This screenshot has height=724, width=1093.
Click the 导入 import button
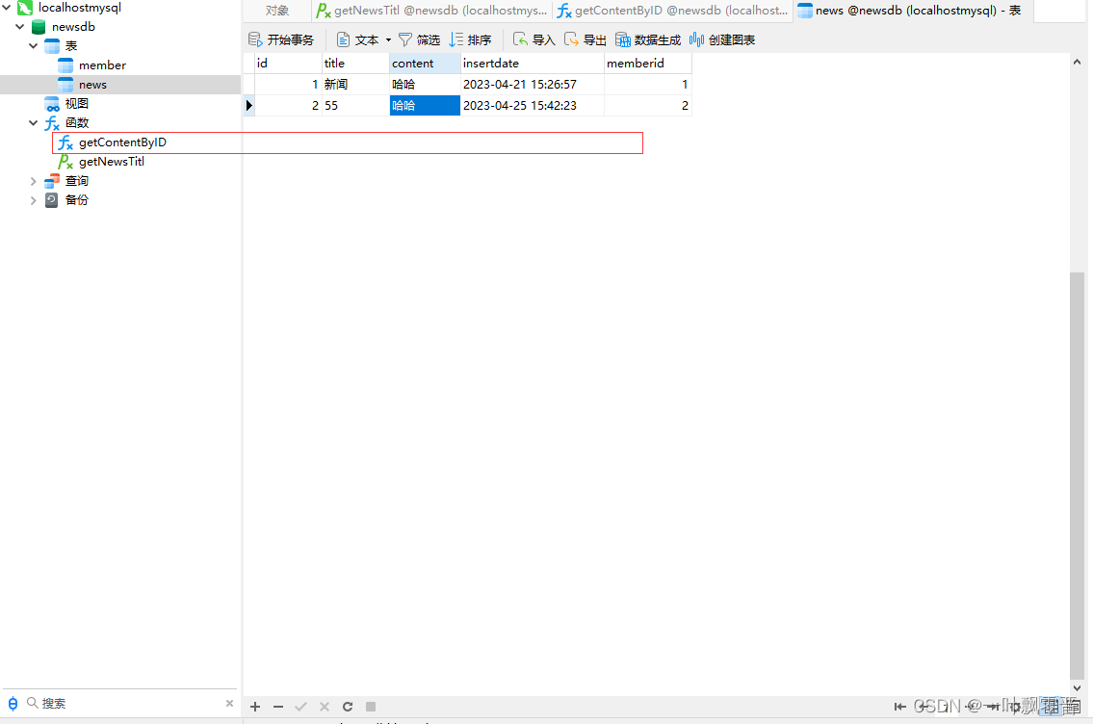click(533, 39)
